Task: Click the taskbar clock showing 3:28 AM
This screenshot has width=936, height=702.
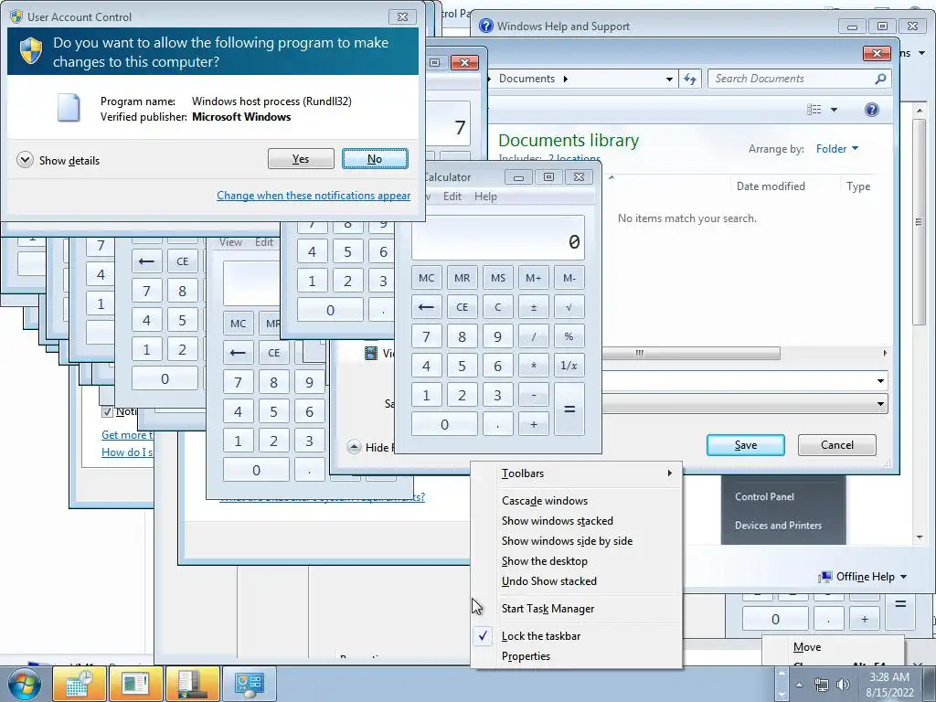Action: pyautogui.click(x=889, y=685)
